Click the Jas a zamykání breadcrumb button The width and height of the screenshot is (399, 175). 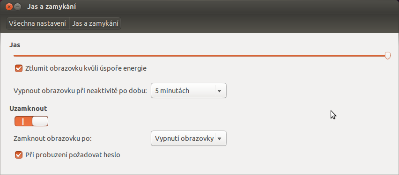(x=95, y=24)
